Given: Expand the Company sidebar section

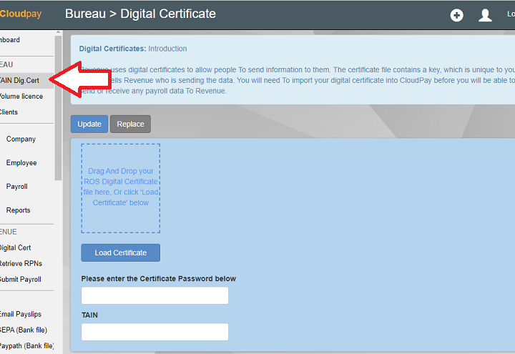Looking at the screenshot, I should click(21, 139).
